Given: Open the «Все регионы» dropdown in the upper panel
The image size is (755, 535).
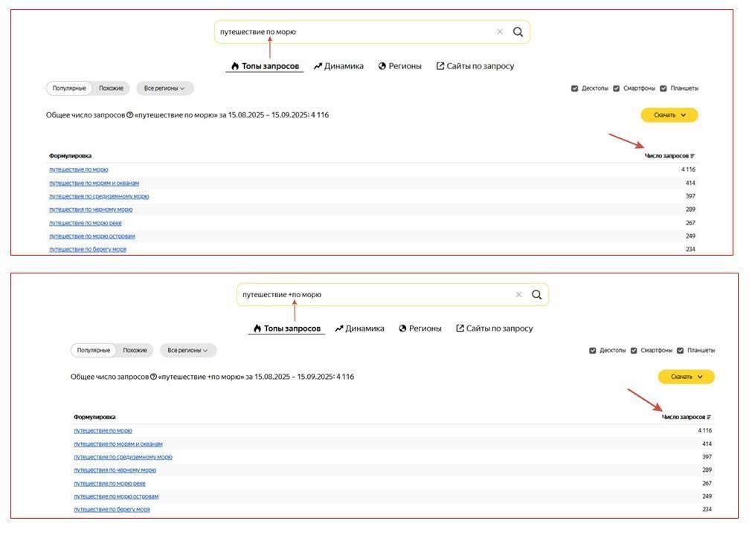Looking at the screenshot, I should tap(164, 88).
